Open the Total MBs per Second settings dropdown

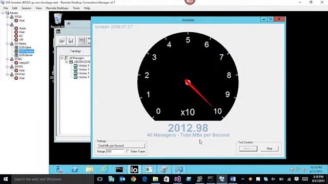point(120,146)
